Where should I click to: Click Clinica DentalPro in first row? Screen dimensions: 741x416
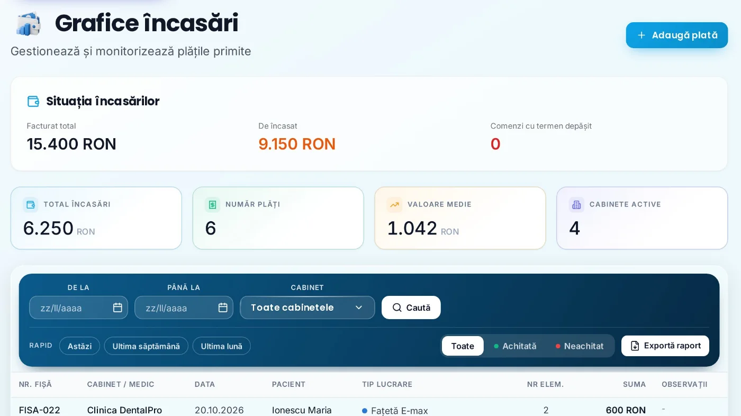point(124,410)
